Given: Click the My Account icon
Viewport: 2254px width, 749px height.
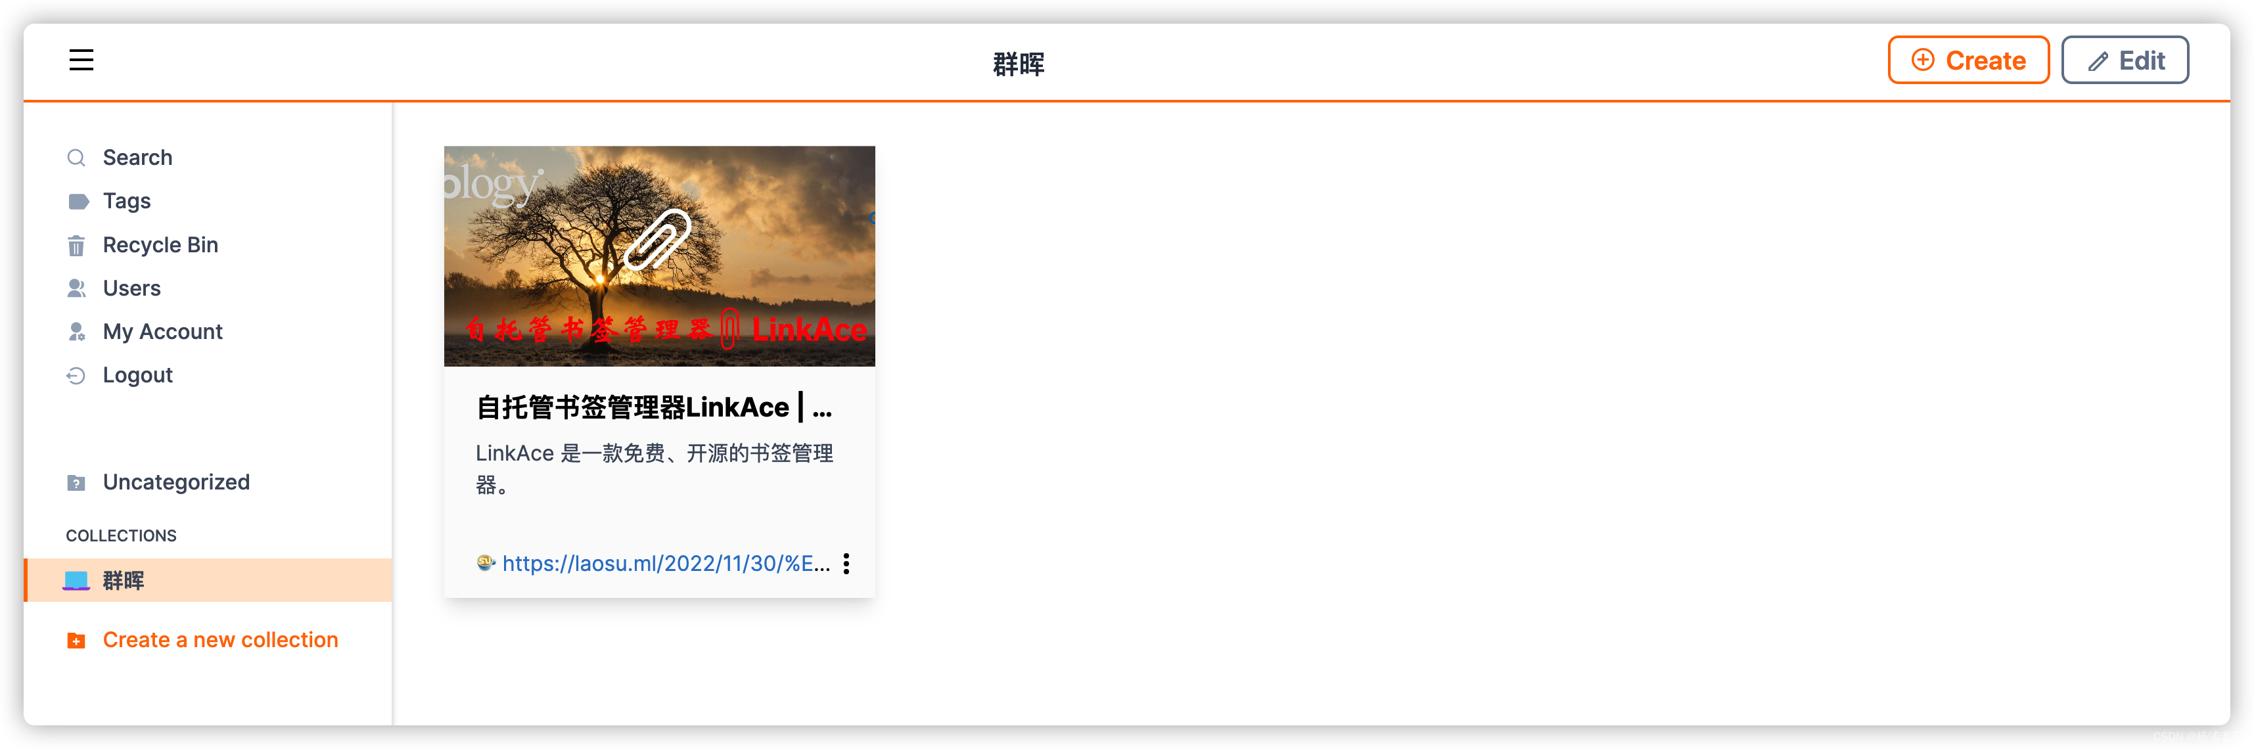Looking at the screenshot, I should (x=75, y=330).
